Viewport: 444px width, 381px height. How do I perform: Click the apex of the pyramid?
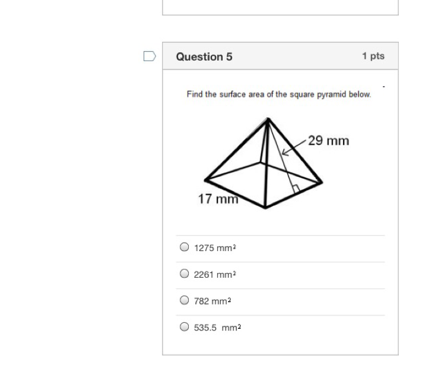click(x=268, y=119)
